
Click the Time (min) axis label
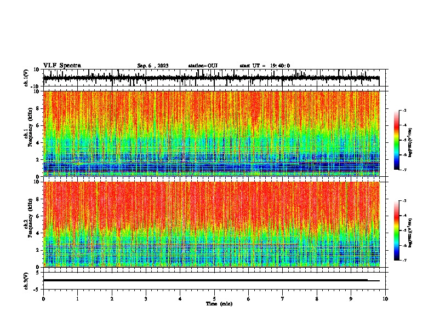[219, 304]
